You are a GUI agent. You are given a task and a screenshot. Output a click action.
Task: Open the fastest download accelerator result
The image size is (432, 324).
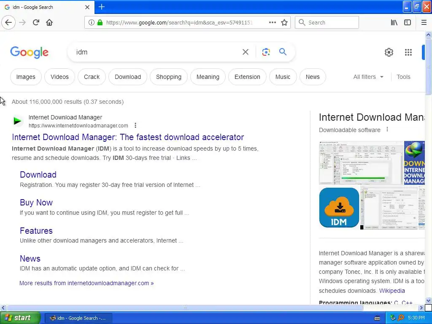pos(128,137)
